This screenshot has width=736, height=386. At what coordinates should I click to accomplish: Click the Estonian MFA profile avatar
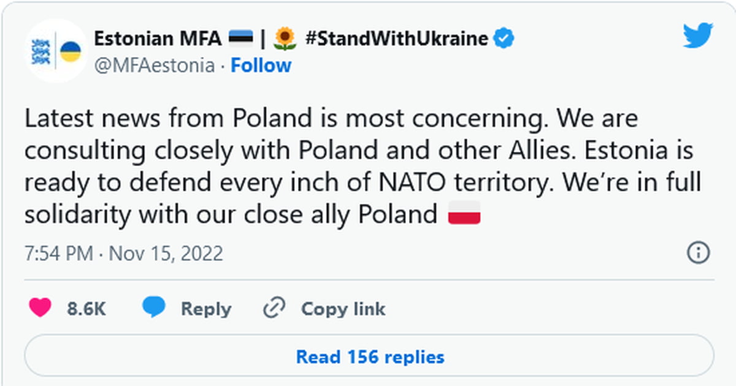click(56, 51)
